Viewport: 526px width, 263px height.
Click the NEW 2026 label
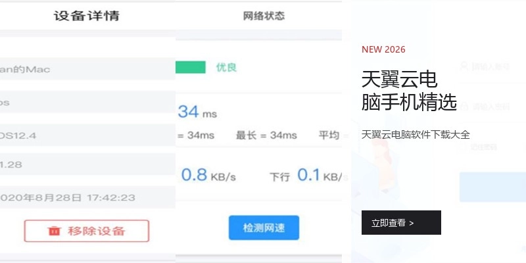[383, 49]
